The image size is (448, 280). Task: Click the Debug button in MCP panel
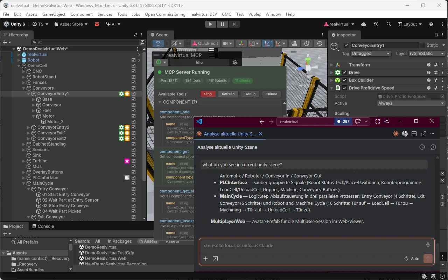250,94
